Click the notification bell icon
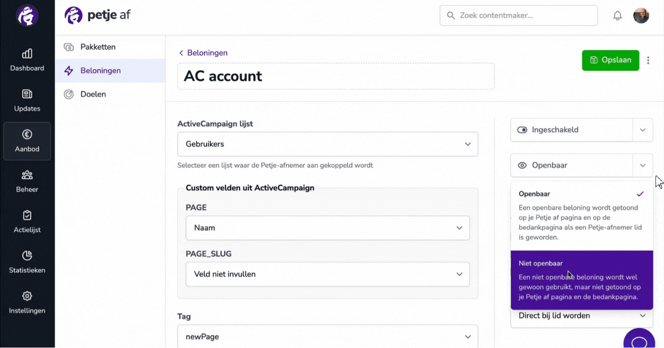The width and height of the screenshot is (664, 348). (x=617, y=16)
